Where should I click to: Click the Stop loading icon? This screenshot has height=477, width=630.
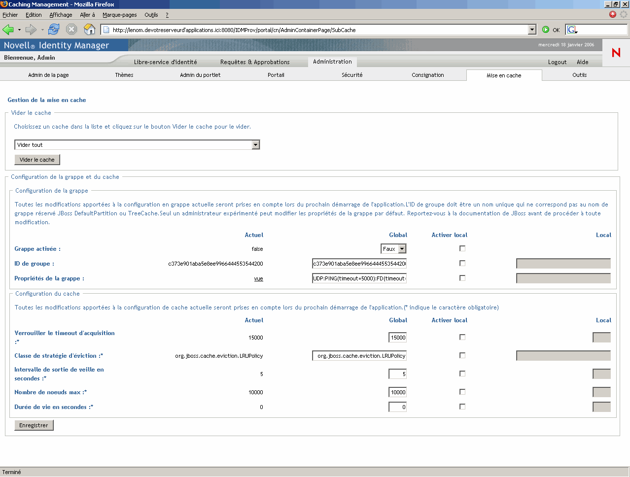coord(71,30)
